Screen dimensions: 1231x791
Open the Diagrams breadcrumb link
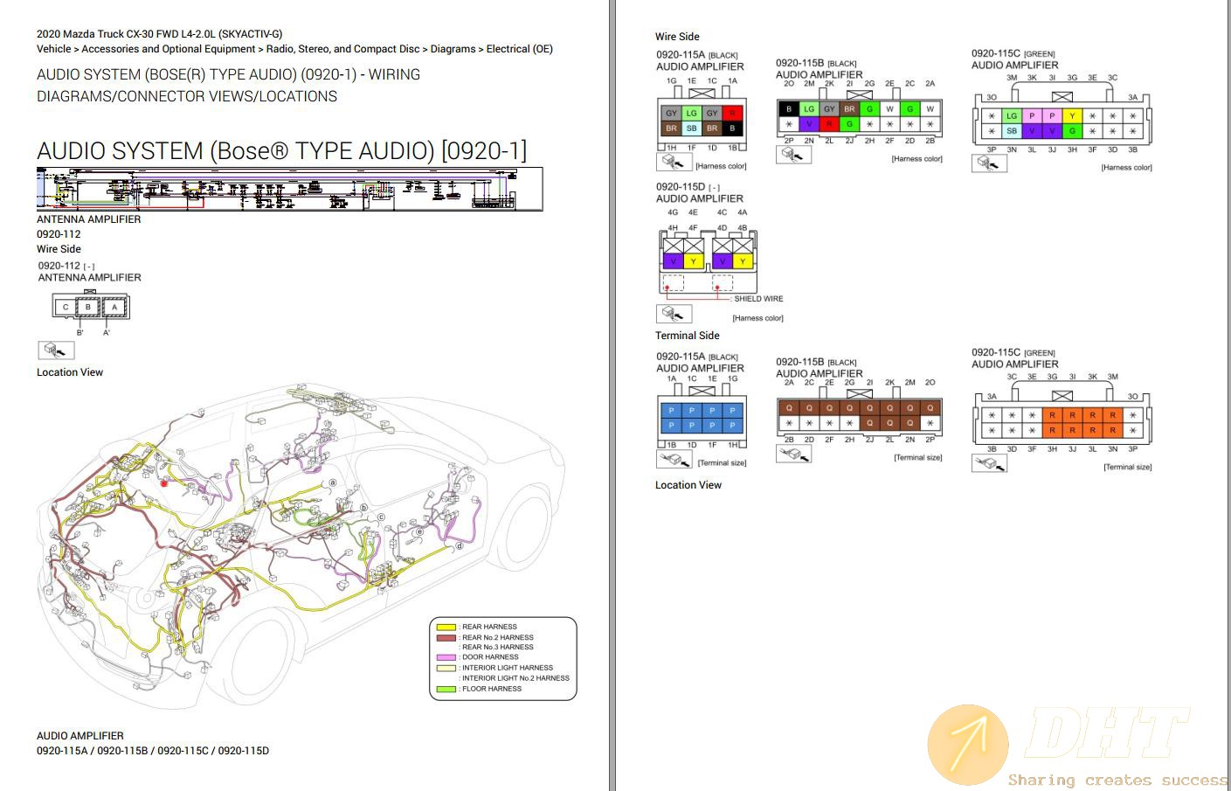coord(453,49)
